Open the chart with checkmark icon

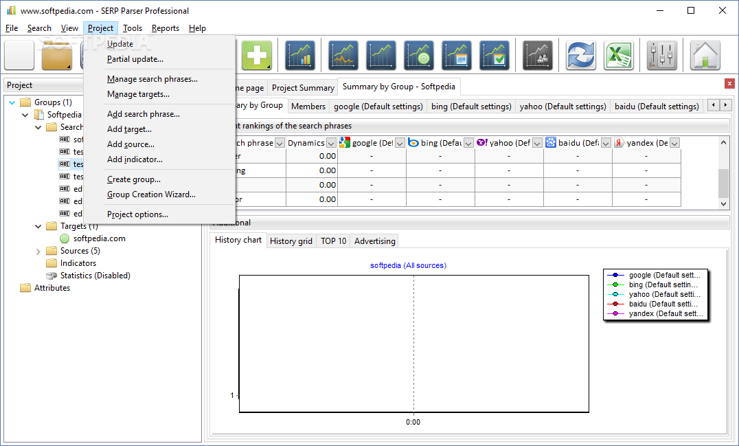click(494, 55)
